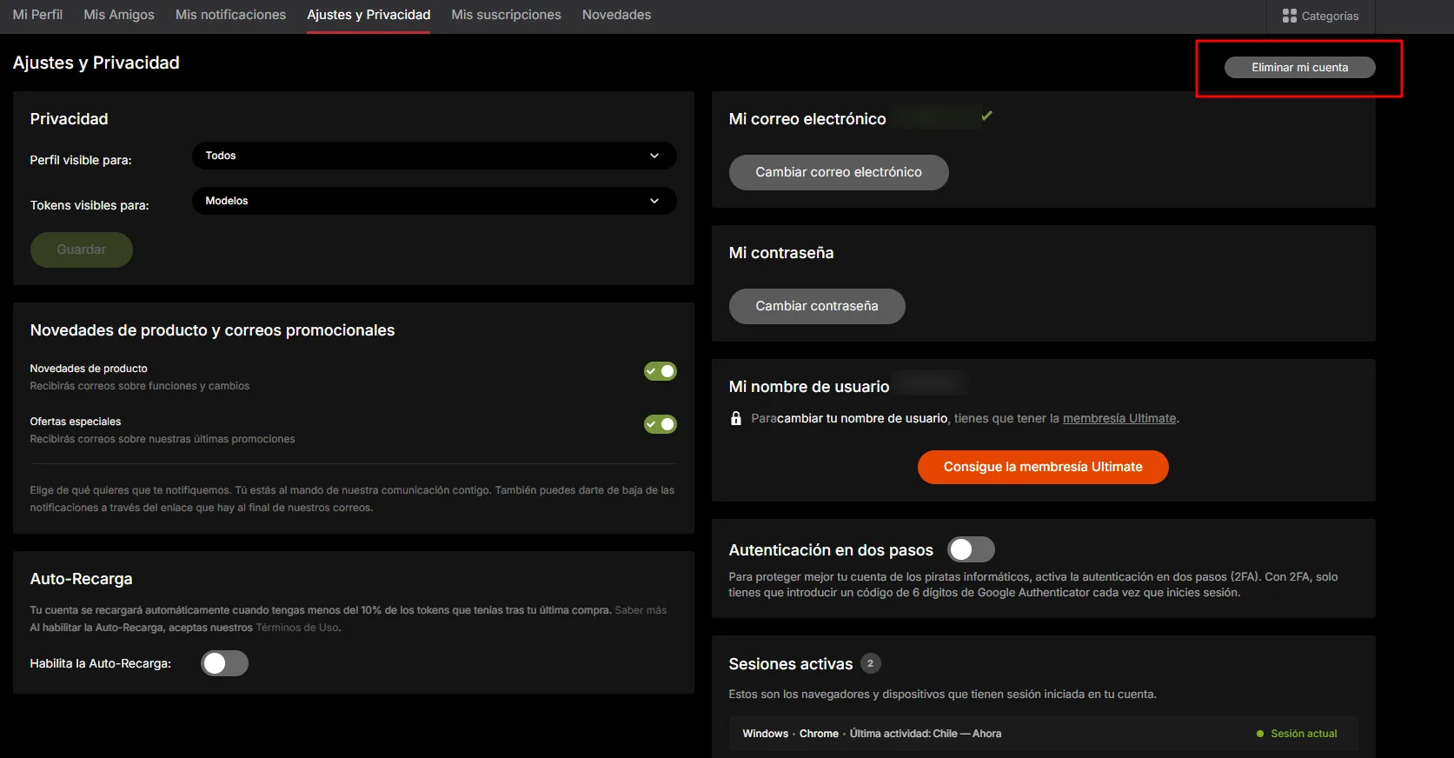Click Cambiar correo electrónico button
This screenshot has width=1454, height=758.
839,172
